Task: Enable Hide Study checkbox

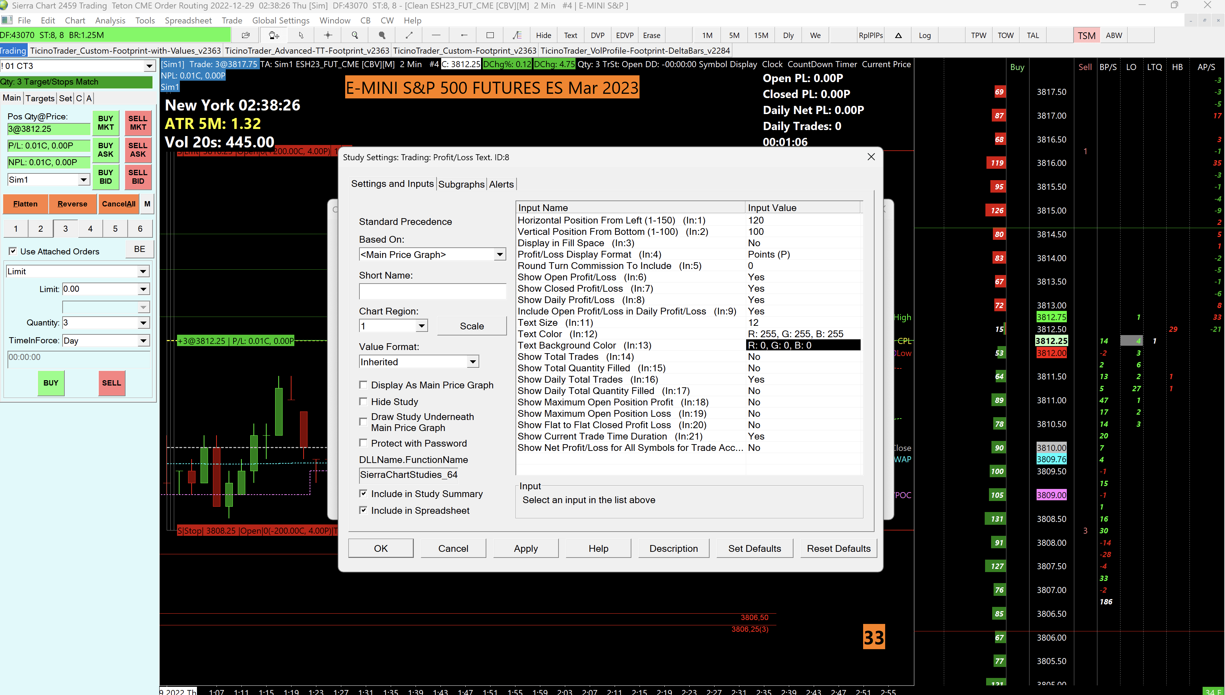Action: click(363, 402)
